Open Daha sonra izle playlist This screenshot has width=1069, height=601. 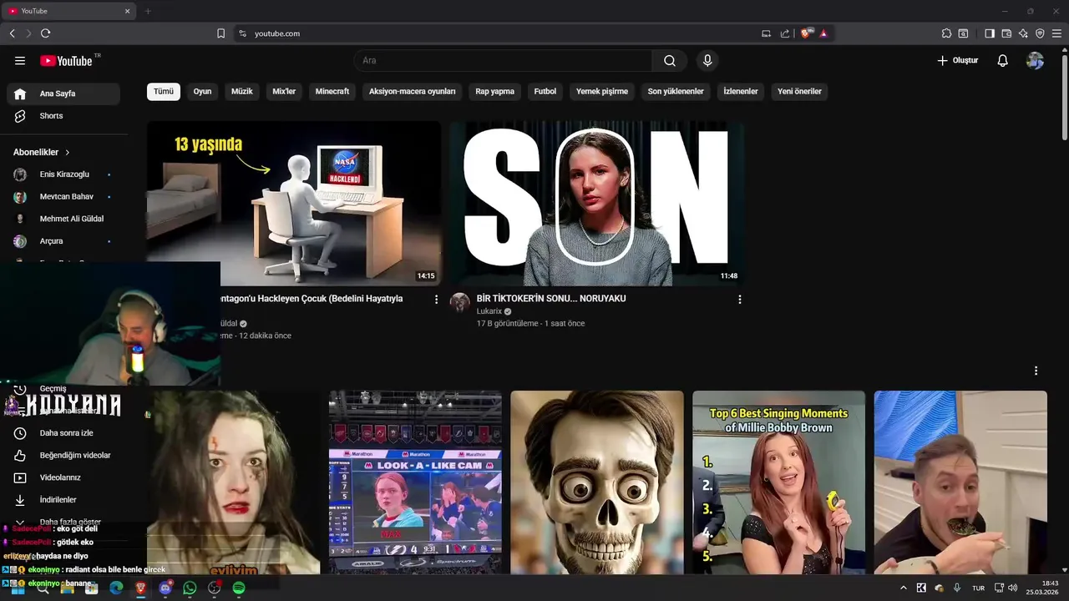pos(63,433)
